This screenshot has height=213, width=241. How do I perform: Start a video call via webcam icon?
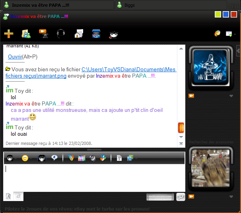pyautogui.click(x=43, y=34)
